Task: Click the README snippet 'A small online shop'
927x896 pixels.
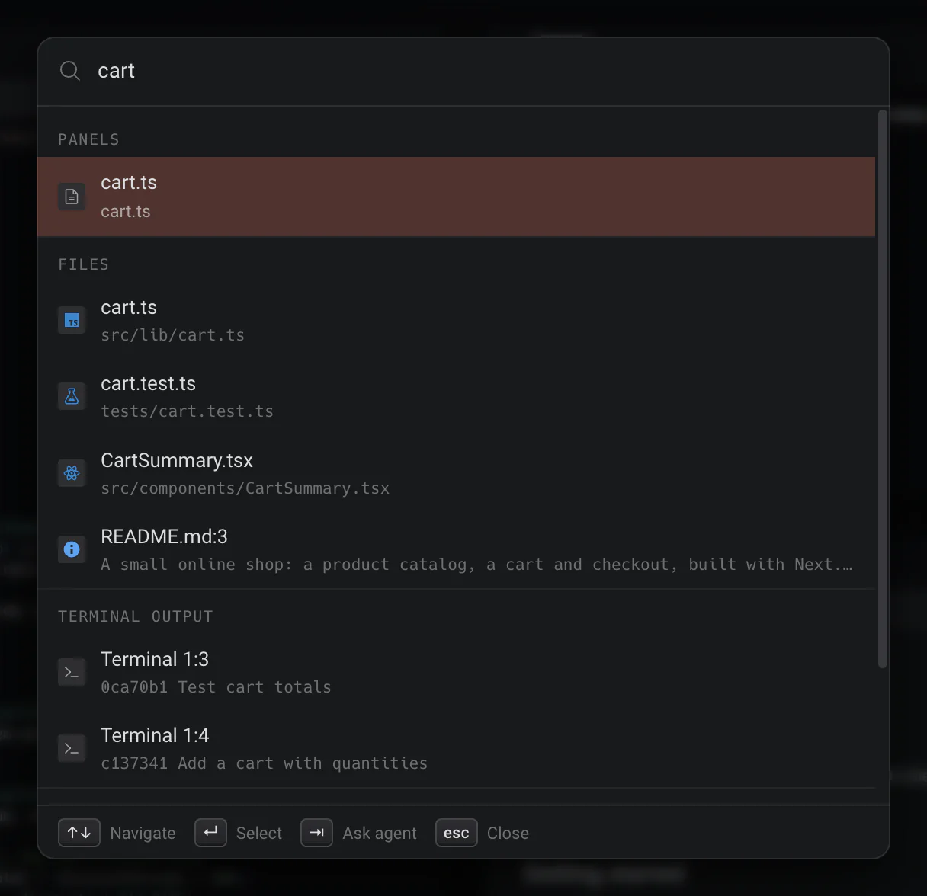Action: pos(477,565)
